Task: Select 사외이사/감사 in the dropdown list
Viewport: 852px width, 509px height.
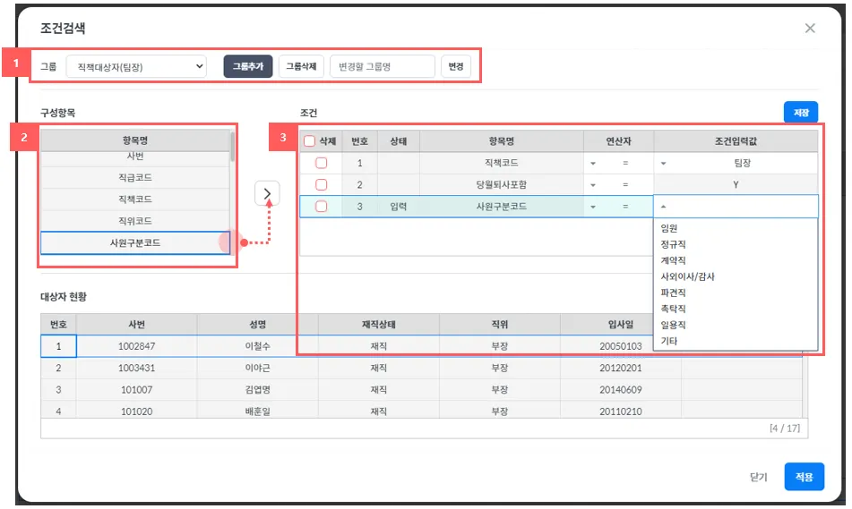Action: (687, 276)
